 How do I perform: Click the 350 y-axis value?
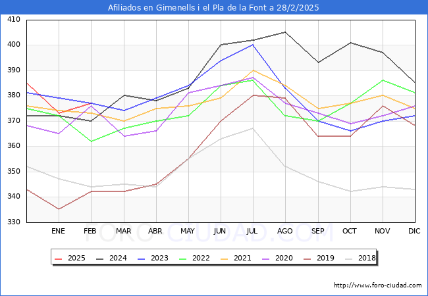(x=14, y=171)
